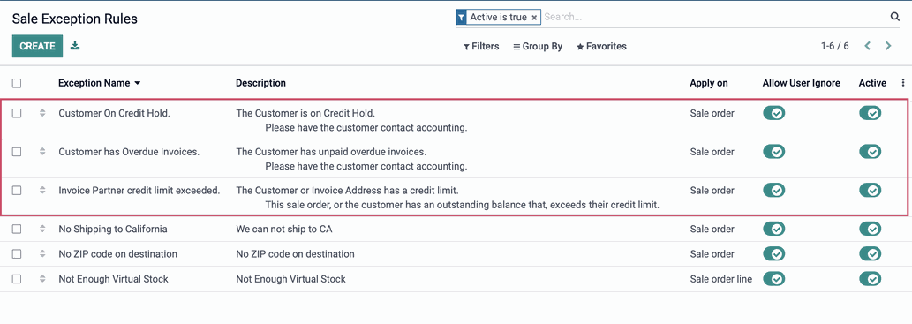Click the drag handle for Not Enough Virtual Stock
The height and width of the screenshot is (324, 912).
pos(41,279)
